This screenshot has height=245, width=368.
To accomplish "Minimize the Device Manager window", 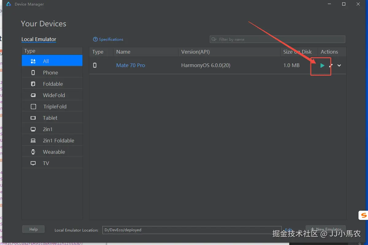I will pyautogui.click(x=329, y=4).
